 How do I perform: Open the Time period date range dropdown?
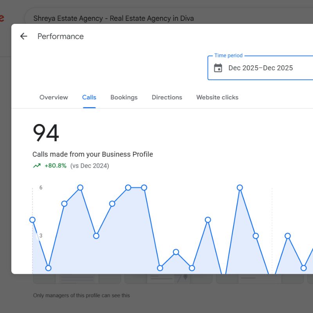click(x=261, y=68)
